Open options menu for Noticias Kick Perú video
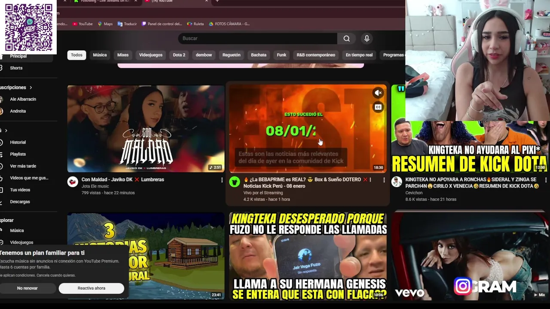The height and width of the screenshot is (309, 550). (384, 180)
